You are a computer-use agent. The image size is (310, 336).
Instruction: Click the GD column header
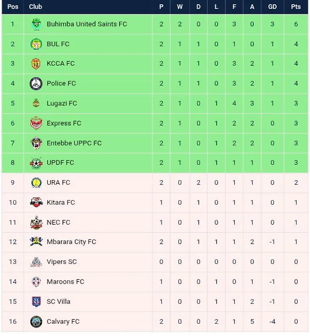pos(272,7)
